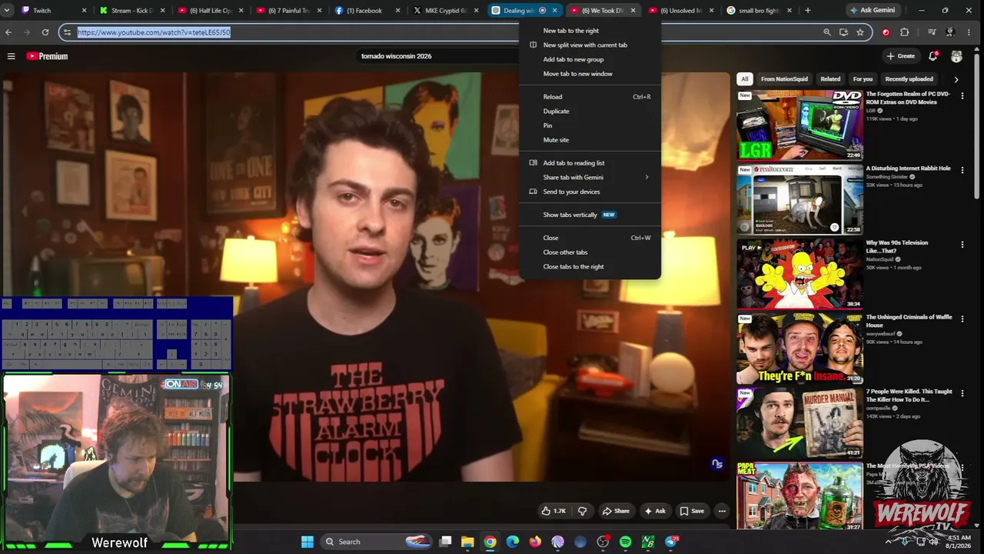Open Firefox from the taskbar
984x554 pixels.
pyautogui.click(x=535, y=542)
